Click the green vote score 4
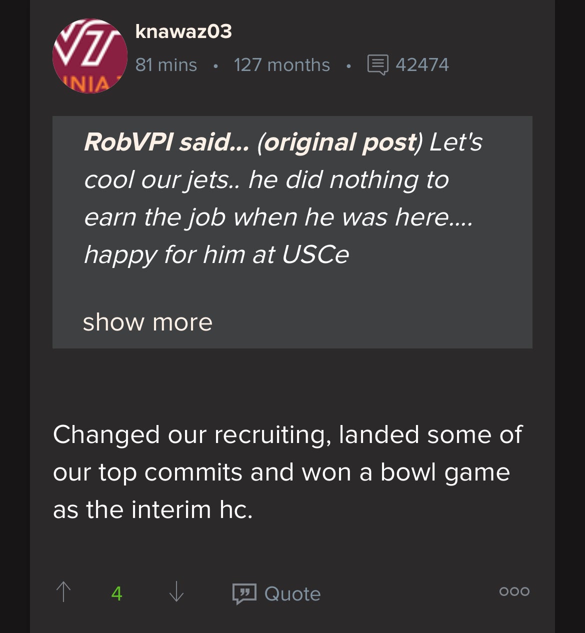This screenshot has width=585, height=633. point(117,593)
